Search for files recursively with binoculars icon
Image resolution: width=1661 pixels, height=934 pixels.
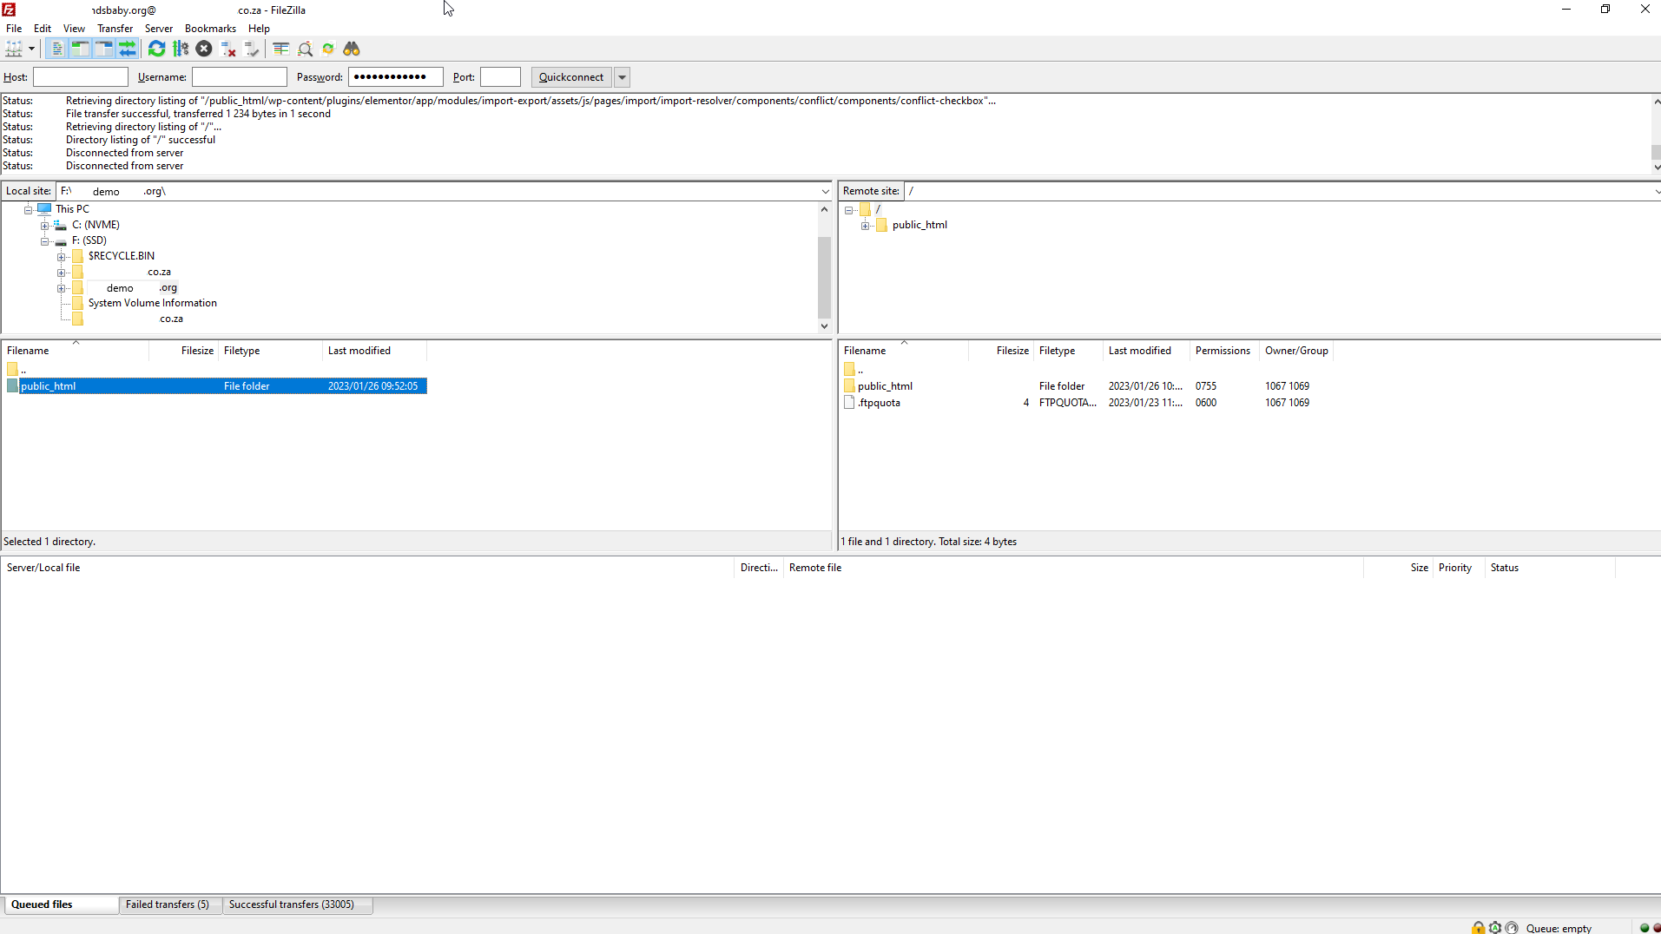click(x=352, y=49)
